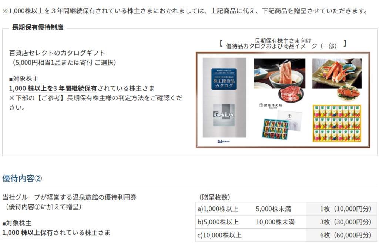Click the 銀座千疋屋 brand logo
The image size is (379, 243).
(x=271, y=106)
